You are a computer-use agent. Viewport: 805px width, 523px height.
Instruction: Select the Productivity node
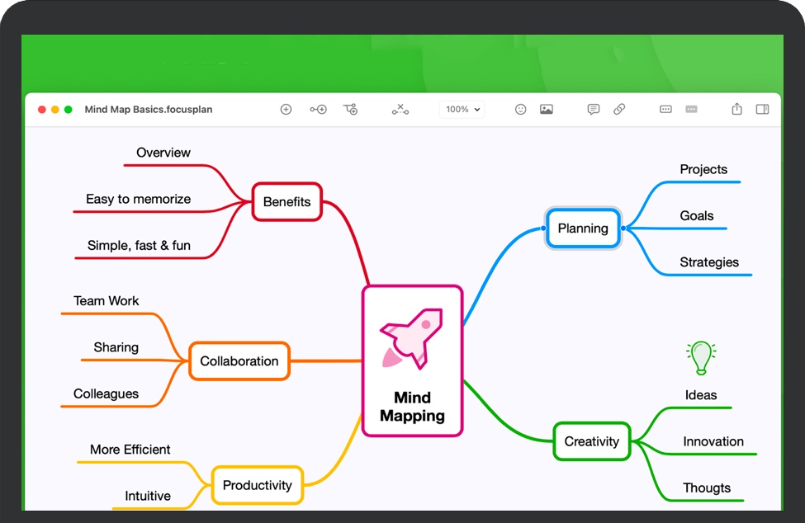point(257,485)
